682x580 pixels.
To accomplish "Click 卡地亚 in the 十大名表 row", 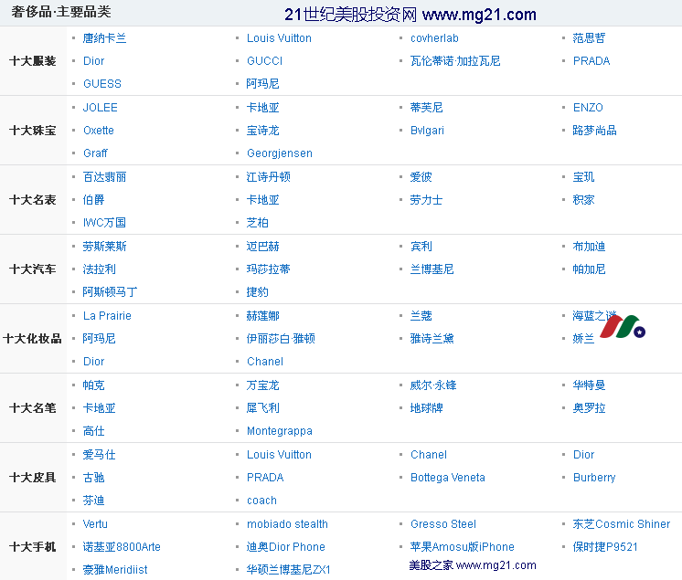I will click(262, 200).
